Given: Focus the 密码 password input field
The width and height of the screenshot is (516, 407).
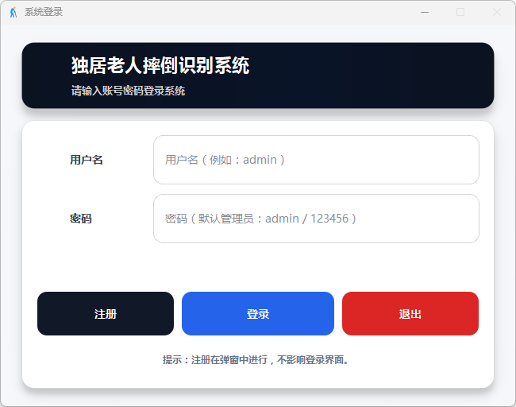Looking at the screenshot, I should tap(316, 219).
